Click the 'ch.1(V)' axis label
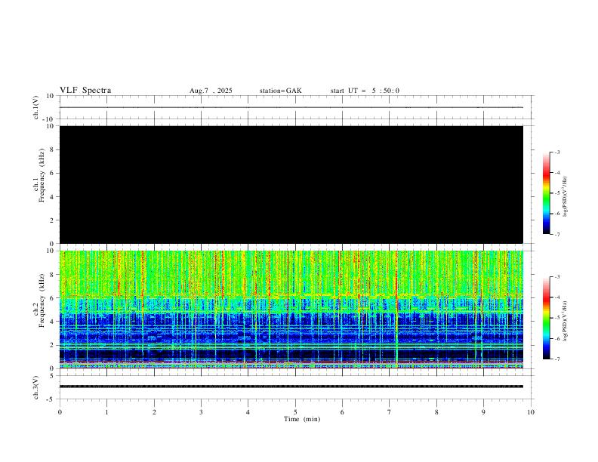 pos(36,107)
